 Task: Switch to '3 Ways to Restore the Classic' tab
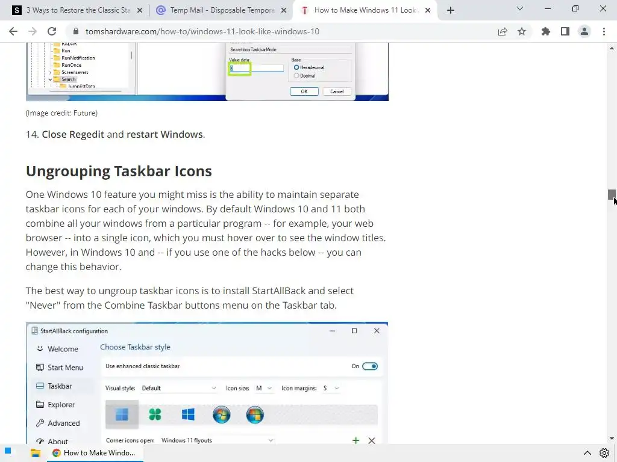[x=78, y=10]
